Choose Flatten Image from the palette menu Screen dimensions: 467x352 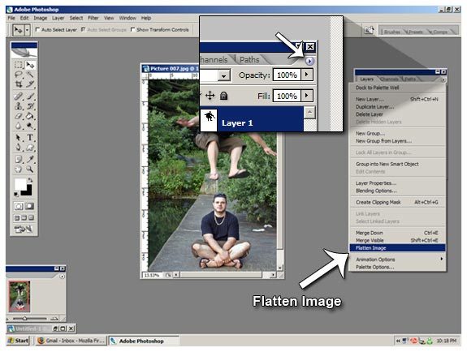(397, 247)
